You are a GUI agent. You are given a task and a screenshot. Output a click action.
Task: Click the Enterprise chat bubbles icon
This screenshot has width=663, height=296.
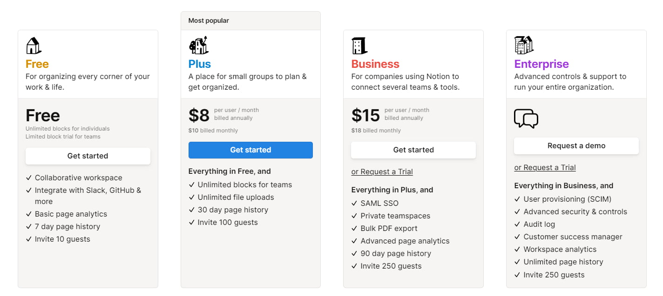pyautogui.click(x=526, y=118)
